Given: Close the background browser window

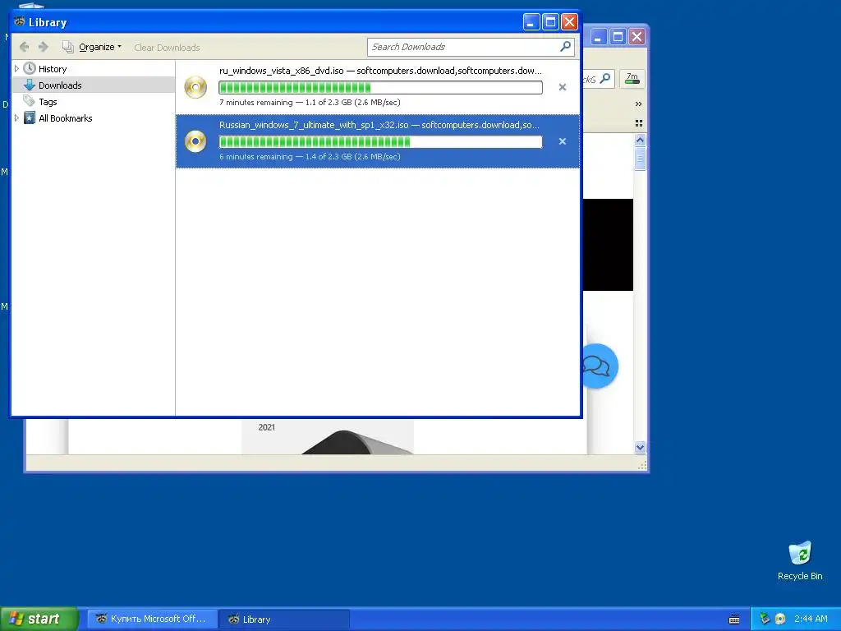Looking at the screenshot, I should coord(636,36).
